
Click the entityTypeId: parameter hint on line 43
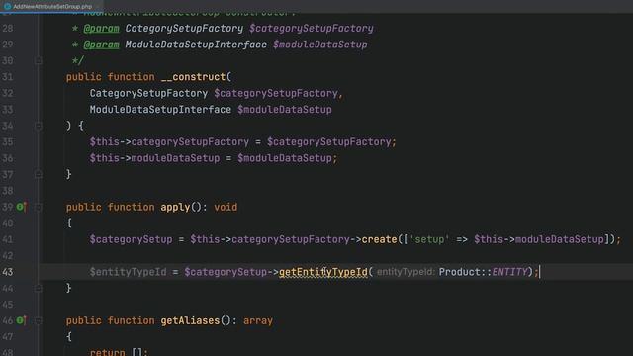click(406, 272)
